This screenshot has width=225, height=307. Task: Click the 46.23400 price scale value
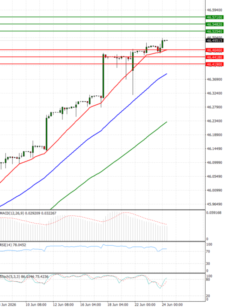(214, 121)
